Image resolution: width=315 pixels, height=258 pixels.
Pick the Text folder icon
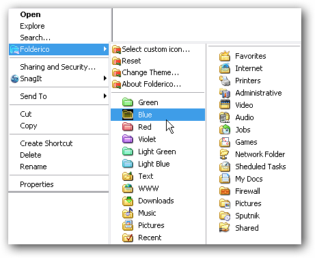pos(128,176)
